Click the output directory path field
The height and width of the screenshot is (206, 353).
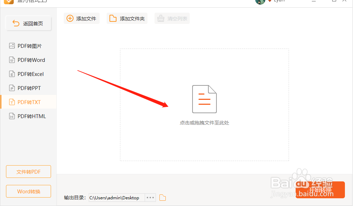point(116,198)
